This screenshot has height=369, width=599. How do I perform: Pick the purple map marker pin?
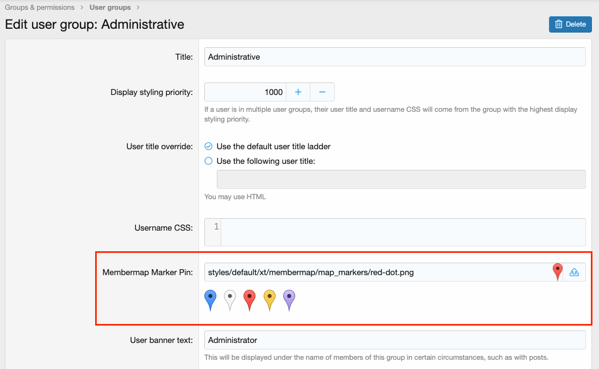coord(289,300)
